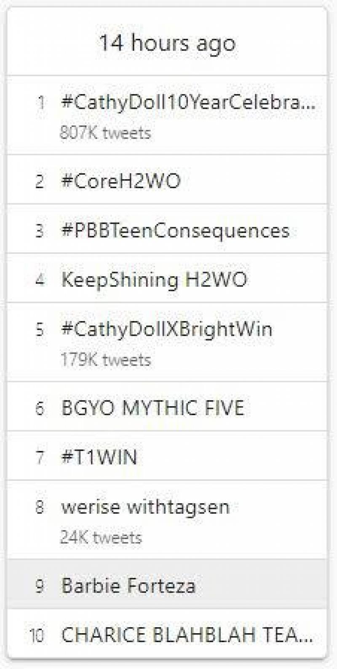
Task: Click the "14 hours ago" header
Action: pos(167,43)
